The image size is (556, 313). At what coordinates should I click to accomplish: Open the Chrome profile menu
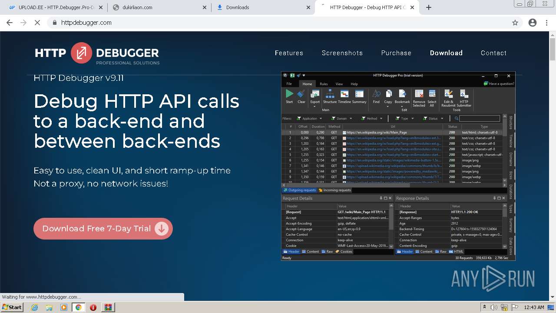pos(533,23)
